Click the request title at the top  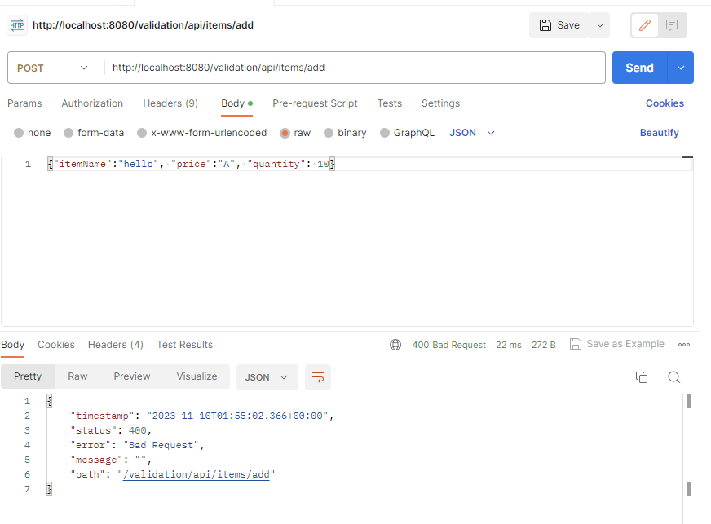click(143, 25)
